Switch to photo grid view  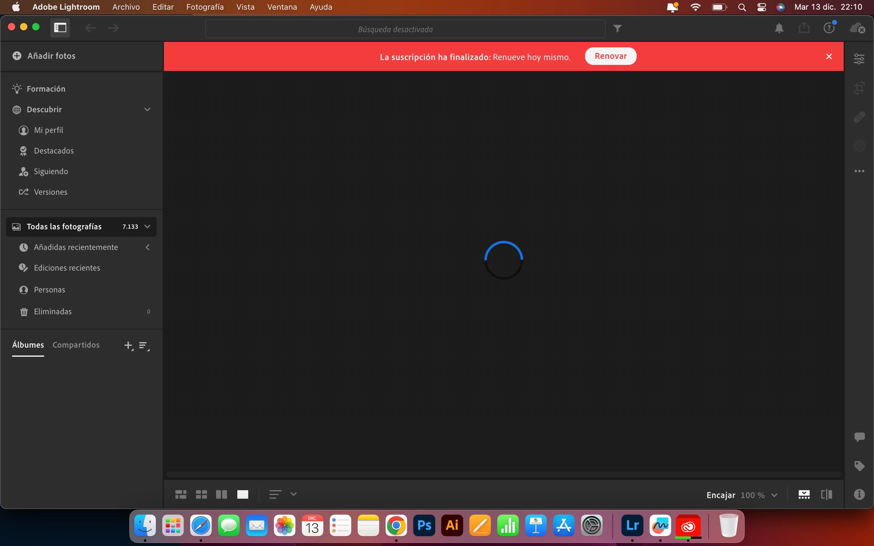[181, 494]
